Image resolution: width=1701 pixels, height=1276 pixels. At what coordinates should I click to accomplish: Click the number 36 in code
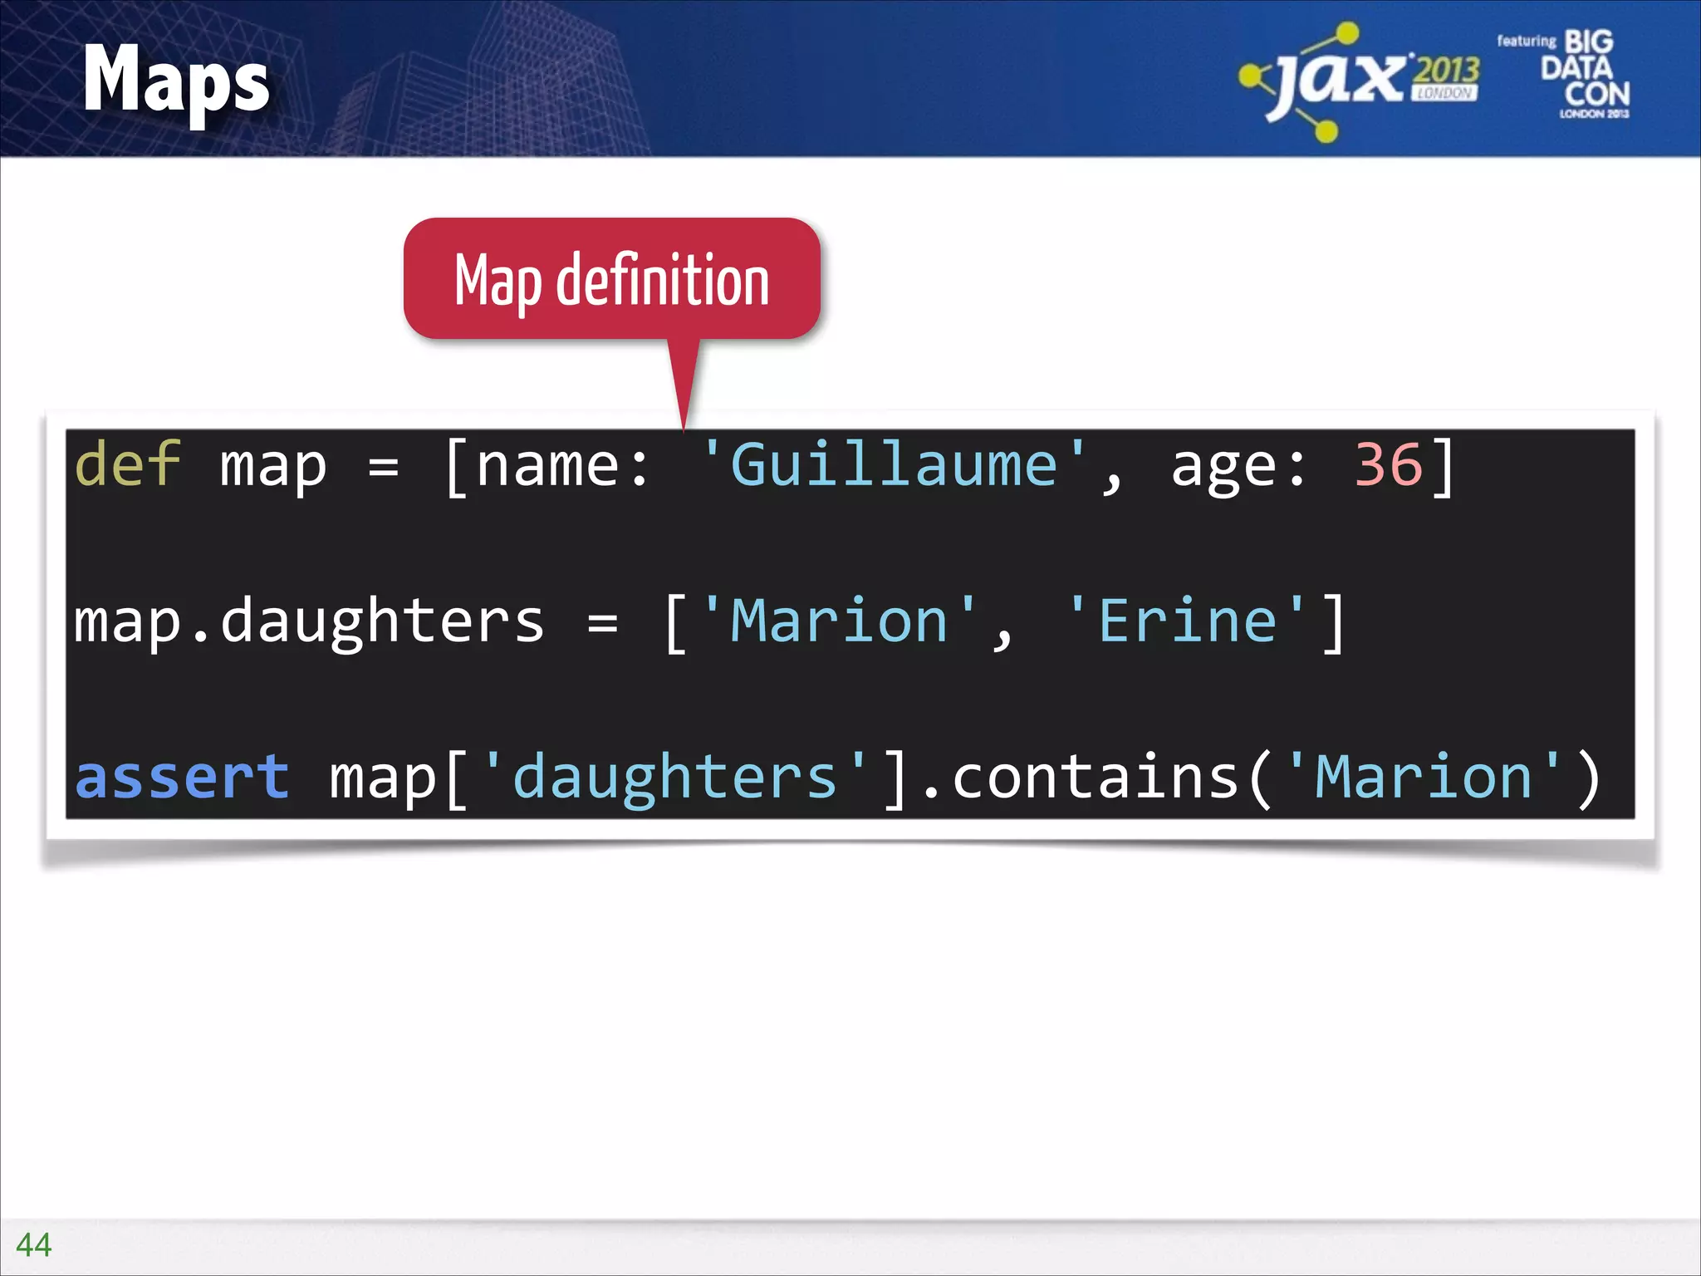pos(1388,464)
